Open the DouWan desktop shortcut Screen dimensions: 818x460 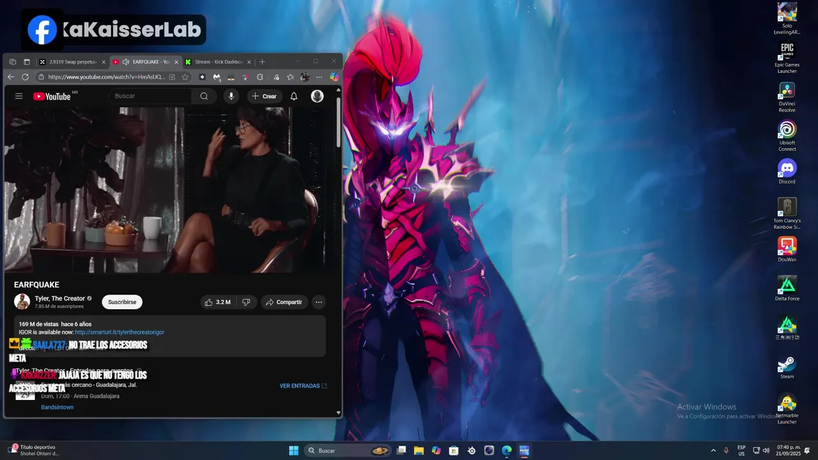click(787, 249)
